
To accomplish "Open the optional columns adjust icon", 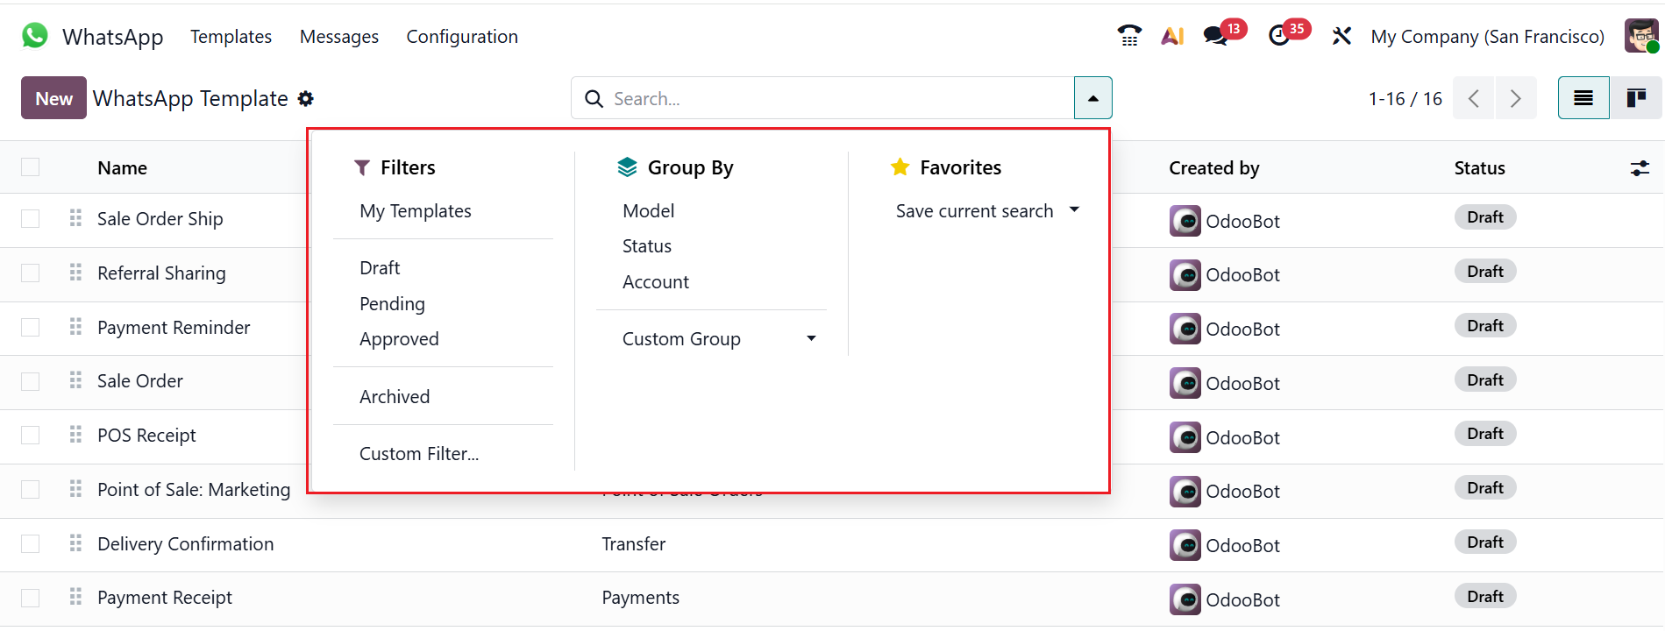I will [1640, 168].
